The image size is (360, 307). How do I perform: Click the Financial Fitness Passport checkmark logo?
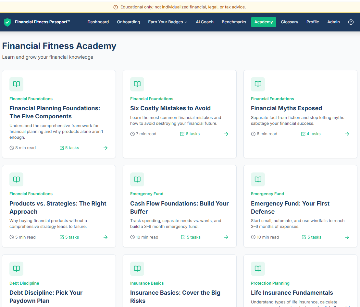coord(7,22)
